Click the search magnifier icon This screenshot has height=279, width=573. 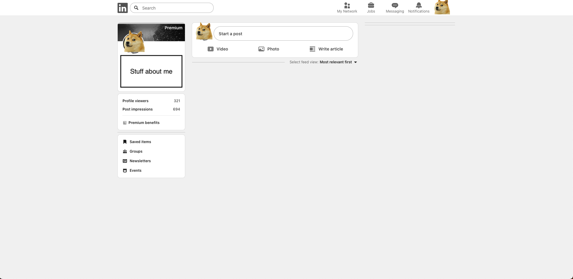(x=136, y=8)
